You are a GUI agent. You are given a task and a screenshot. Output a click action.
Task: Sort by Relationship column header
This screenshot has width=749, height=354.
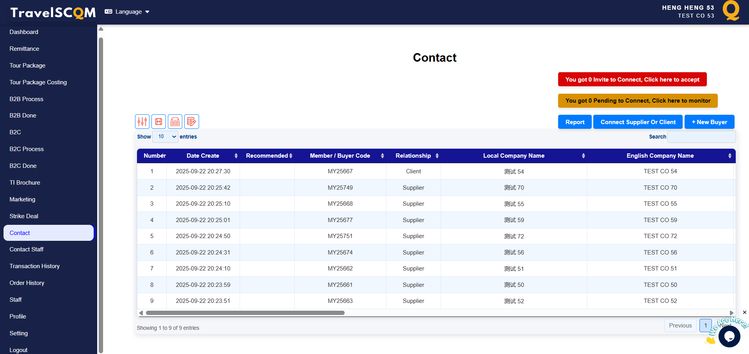coord(413,156)
